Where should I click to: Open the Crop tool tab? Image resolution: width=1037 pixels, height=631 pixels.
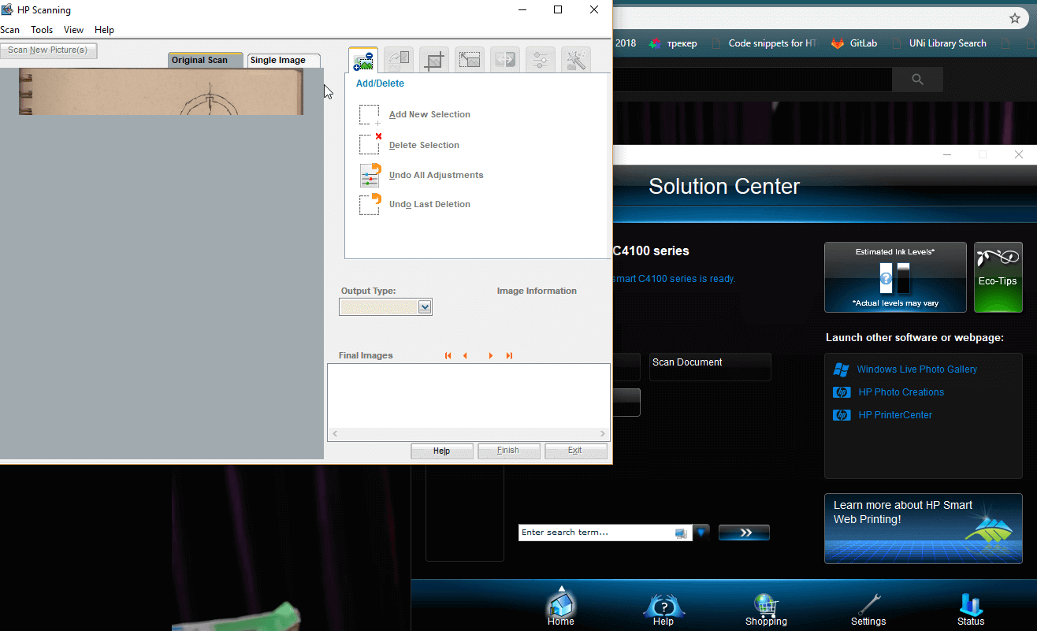click(434, 61)
